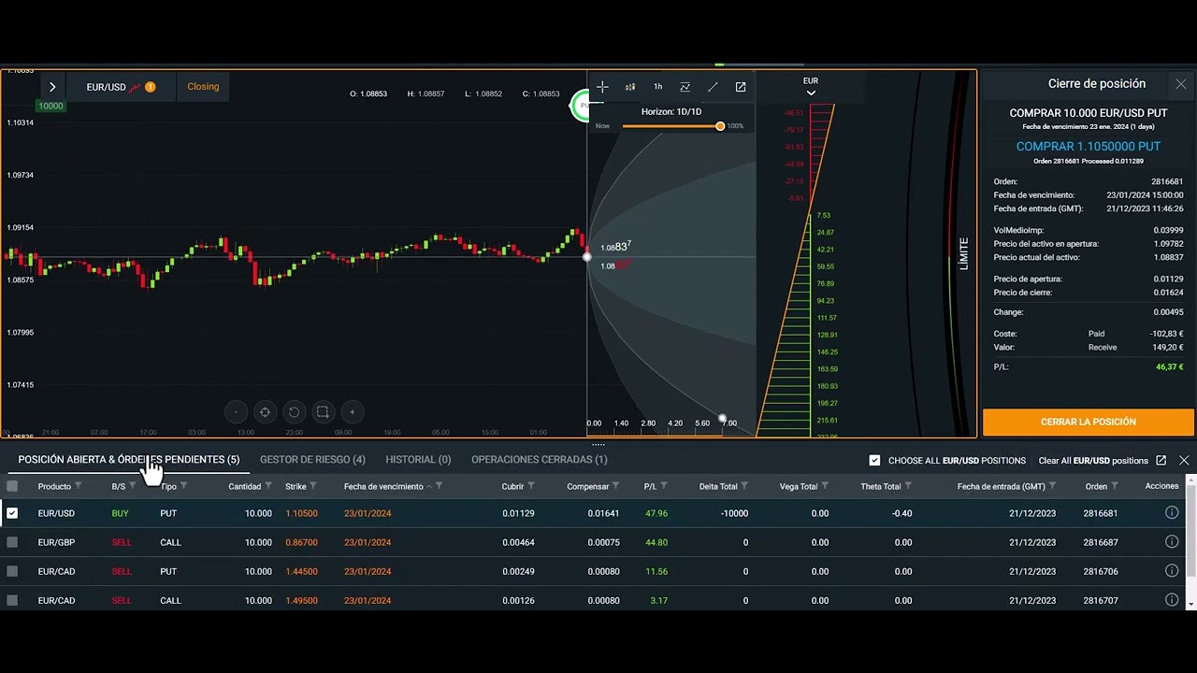Click COMPRAR 1.1050000 PUT text
Screen dimensions: 1197x673
[x=1089, y=147]
